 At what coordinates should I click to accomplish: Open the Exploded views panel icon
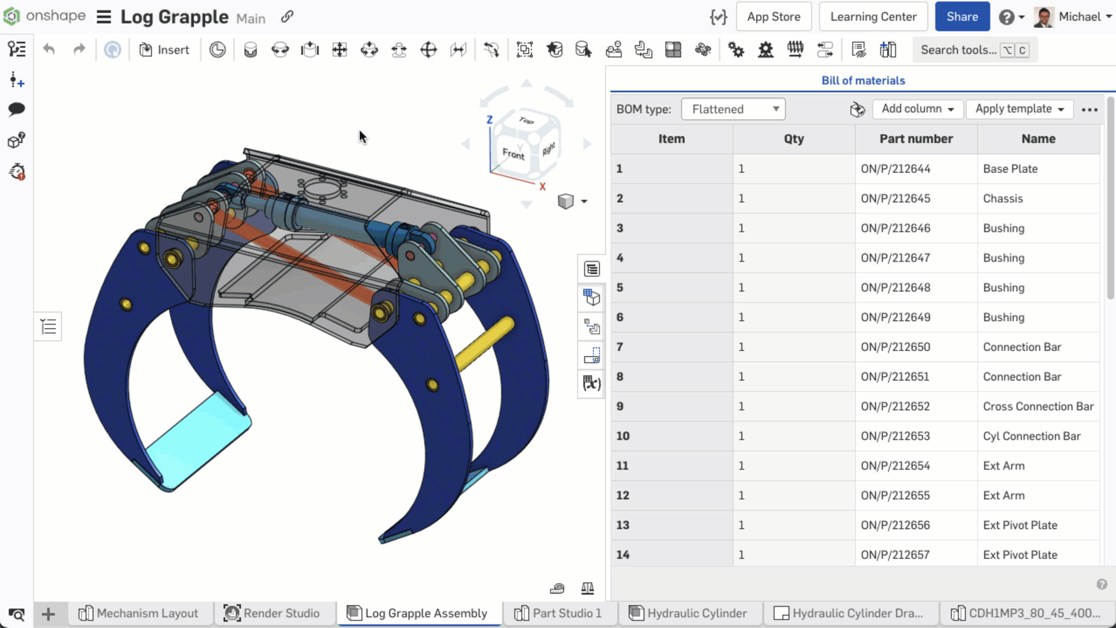pyautogui.click(x=591, y=327)
